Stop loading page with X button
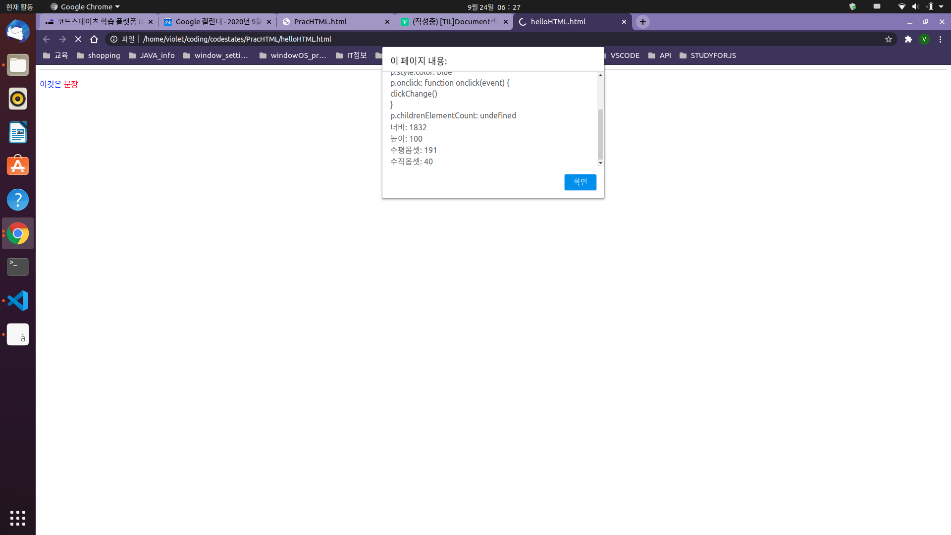The width and height of the screenshot is (951, 535). tap(78, 39)
